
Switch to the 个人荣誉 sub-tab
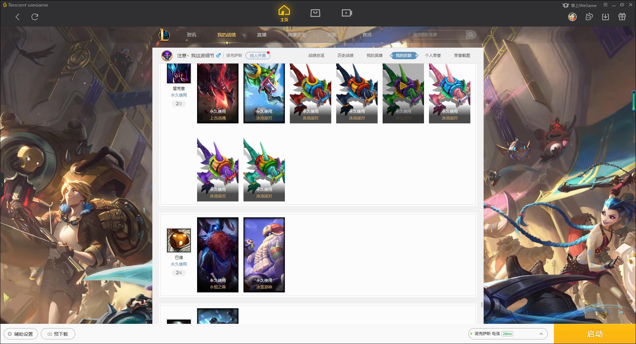433,56
